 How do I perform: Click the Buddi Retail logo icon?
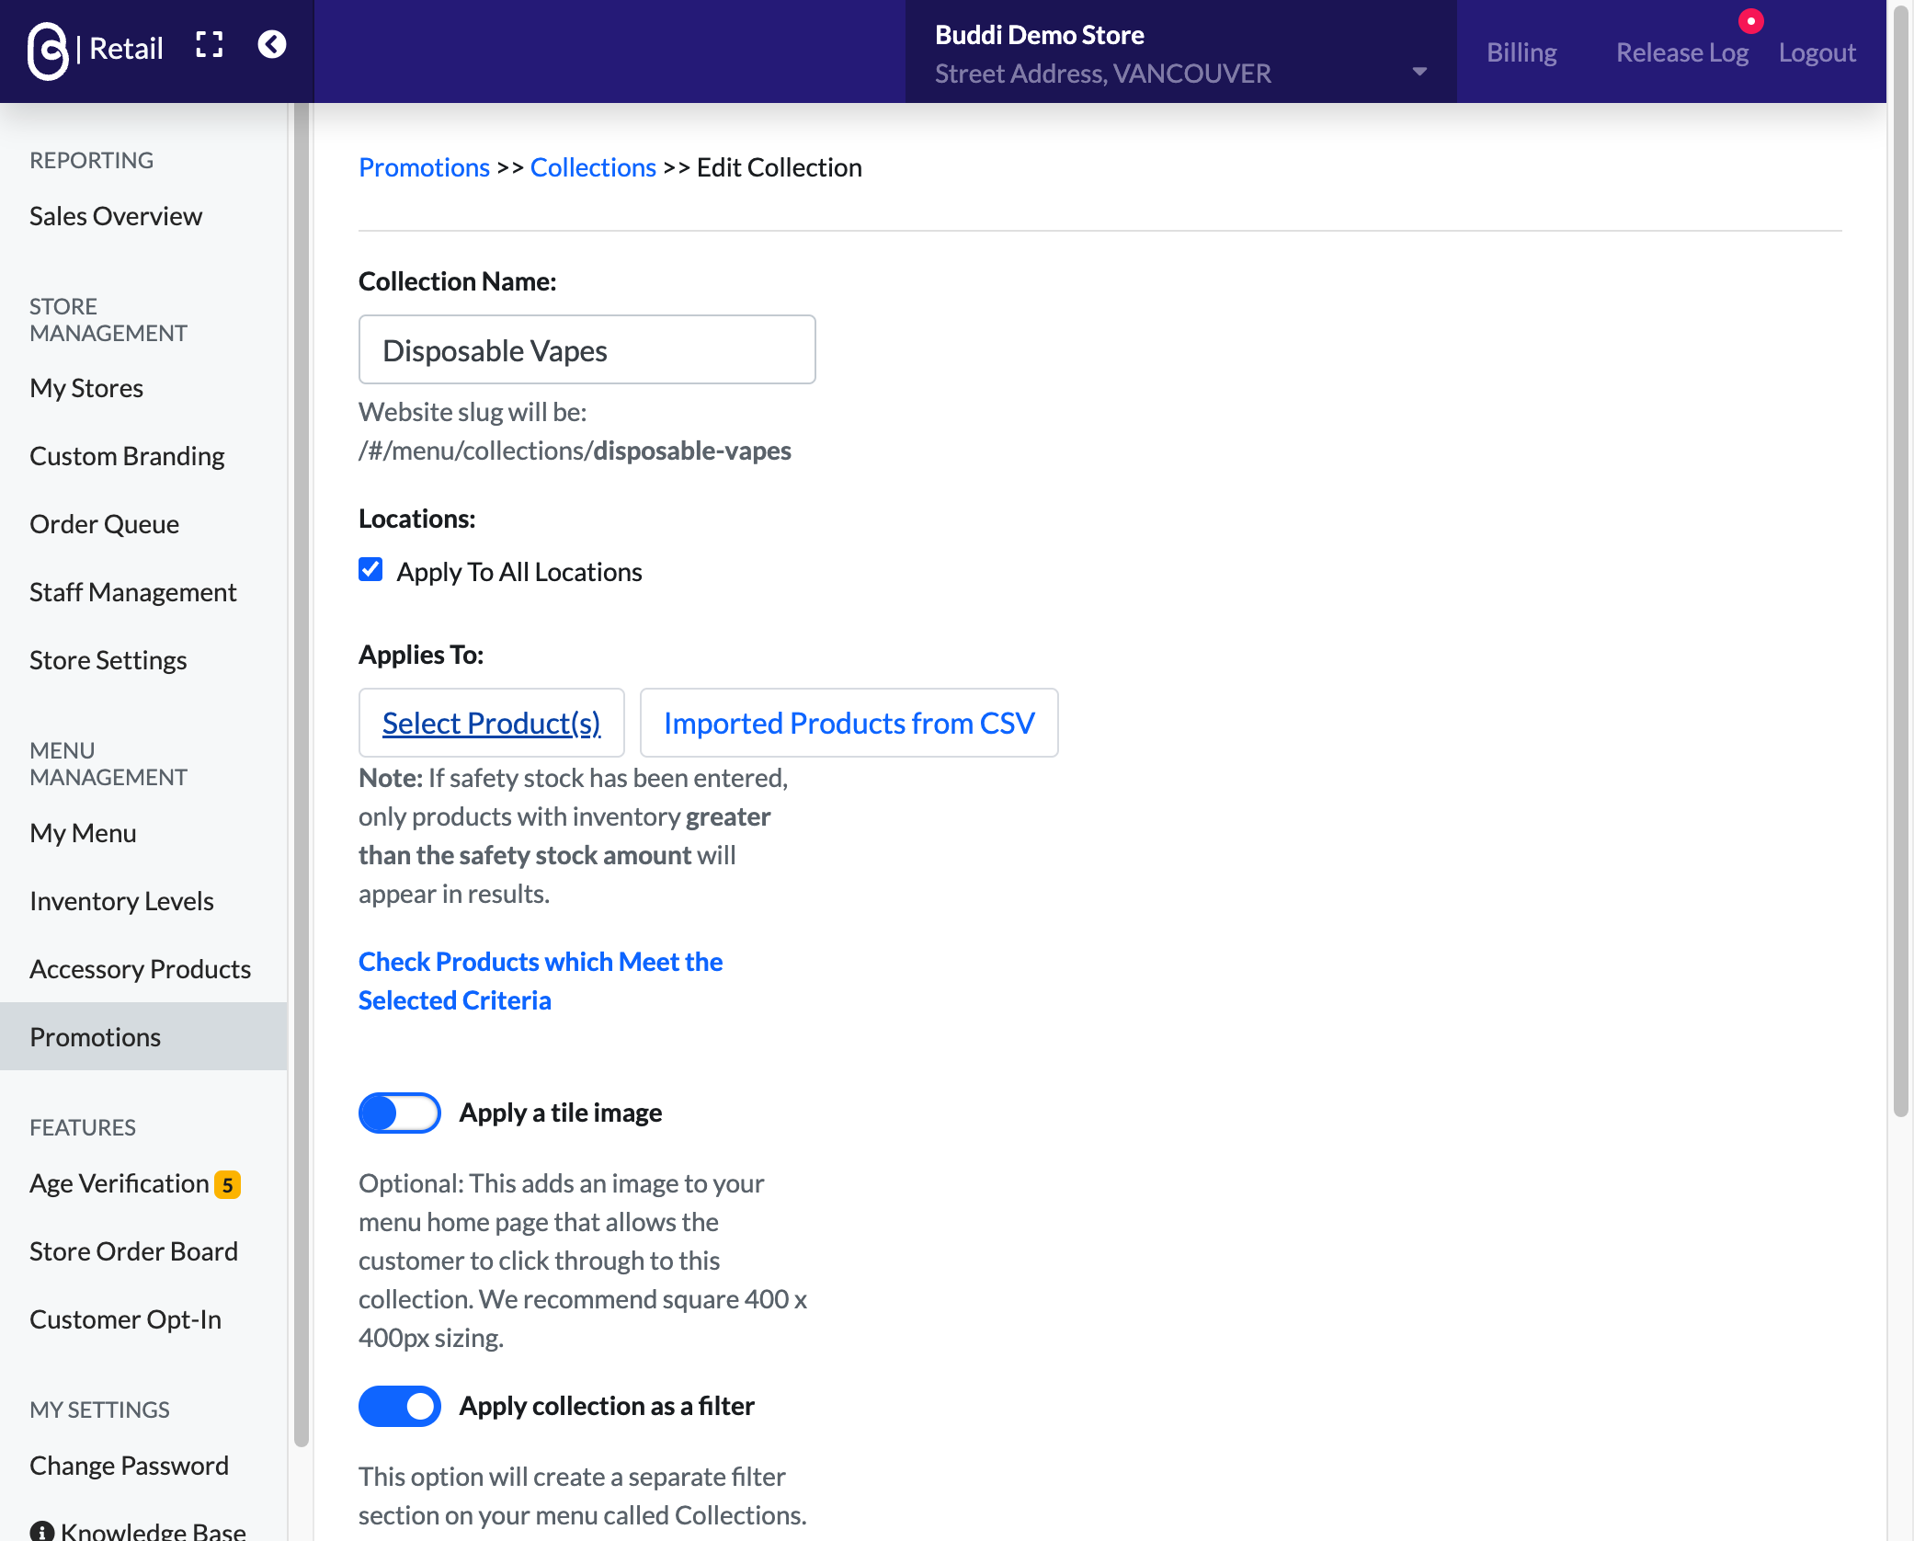[x=48, y=51]
